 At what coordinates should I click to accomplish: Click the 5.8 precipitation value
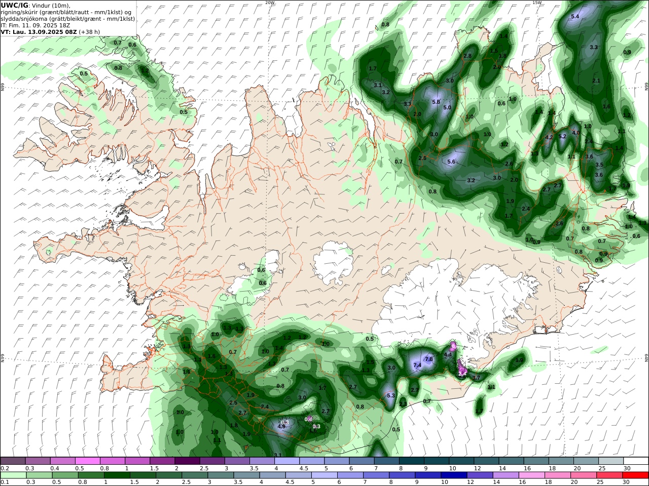(x=436, y=102)
